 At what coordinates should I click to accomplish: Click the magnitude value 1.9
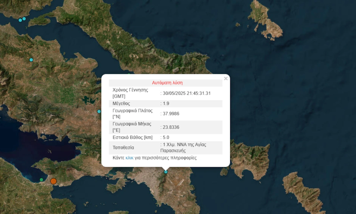tap(166, 104)
